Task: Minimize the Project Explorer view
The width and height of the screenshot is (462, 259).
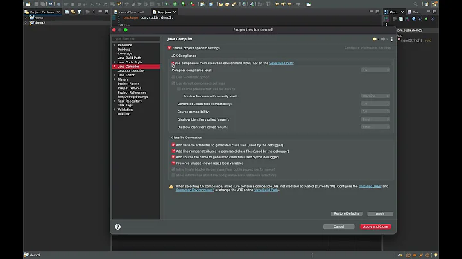Action: 100,12
